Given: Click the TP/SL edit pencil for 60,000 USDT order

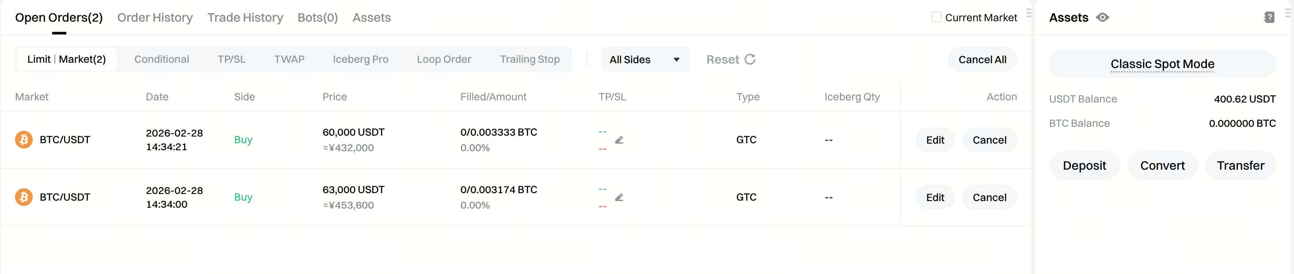Looking at the screenshot, I should (619, 140).
